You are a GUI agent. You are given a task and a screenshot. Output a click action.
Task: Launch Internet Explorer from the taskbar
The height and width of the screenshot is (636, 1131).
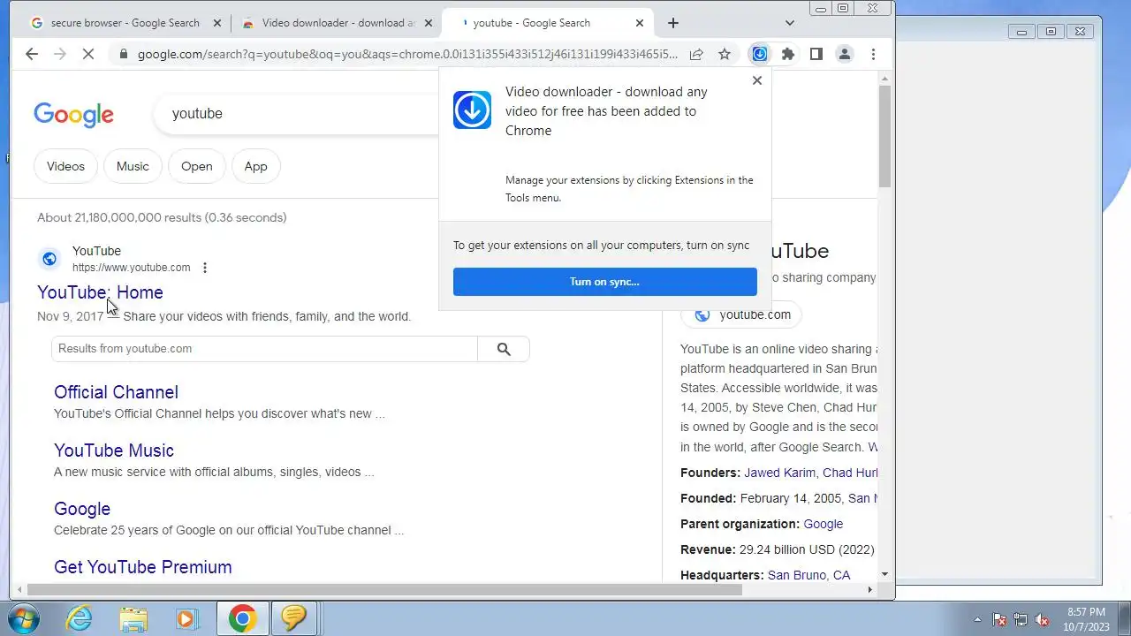coord(80,618)
